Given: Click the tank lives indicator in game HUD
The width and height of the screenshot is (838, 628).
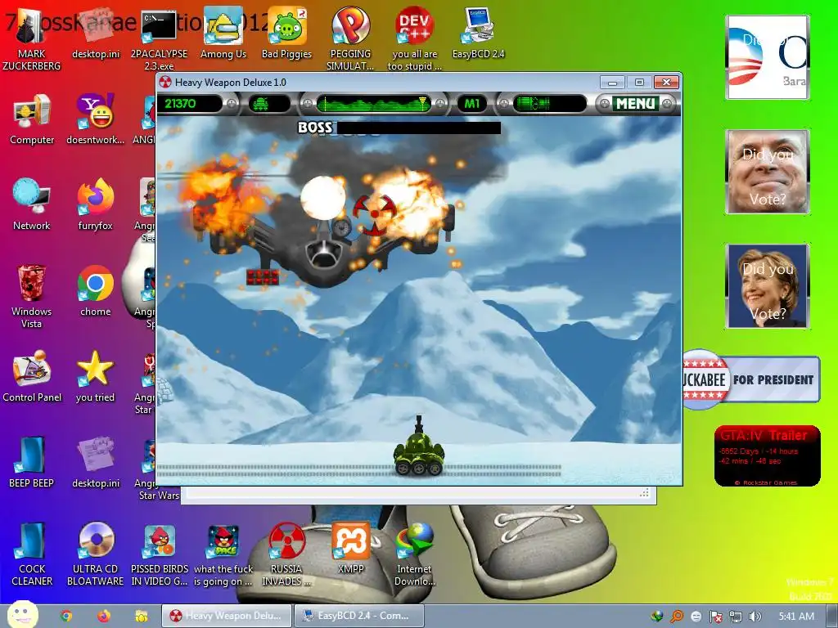Looking at the screenshot, I should (268, 104).
